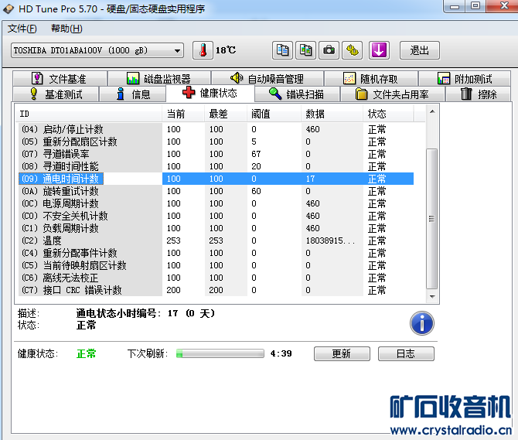Select row (07) 寻道错误率
Image resolution: width=518 pixels, height=440 pixels.
(216, 154)
